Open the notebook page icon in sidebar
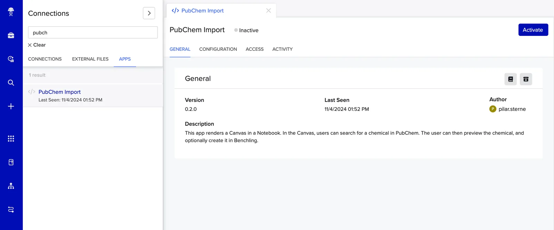554x230 pixels. tap(11, 162)
